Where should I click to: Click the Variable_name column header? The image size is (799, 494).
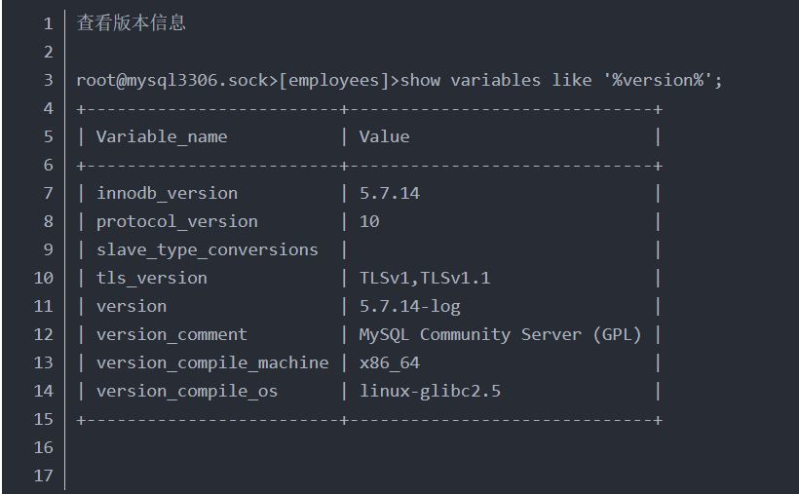click(162, 136)
